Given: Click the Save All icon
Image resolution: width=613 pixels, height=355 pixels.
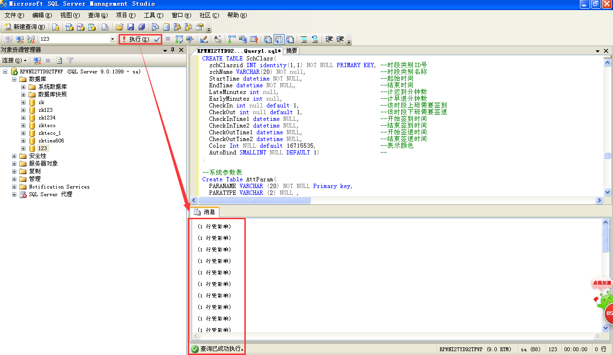Looking at the screenshot, I should point(142,27).
